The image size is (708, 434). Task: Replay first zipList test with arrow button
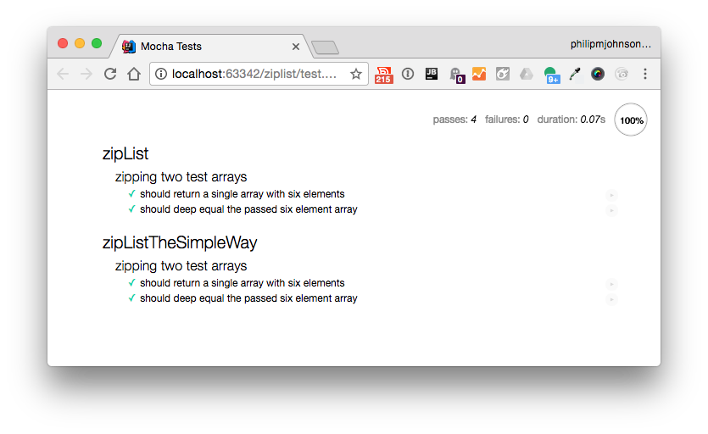pyautogui.click(x=611, y=195)
